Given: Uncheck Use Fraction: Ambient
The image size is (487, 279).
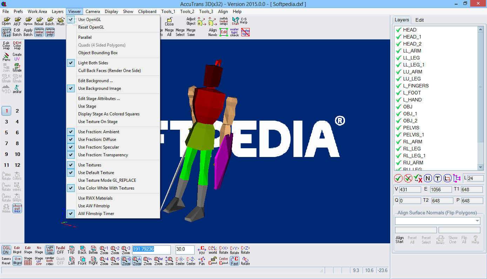Looking at the screenshot, I should (113, 132).
